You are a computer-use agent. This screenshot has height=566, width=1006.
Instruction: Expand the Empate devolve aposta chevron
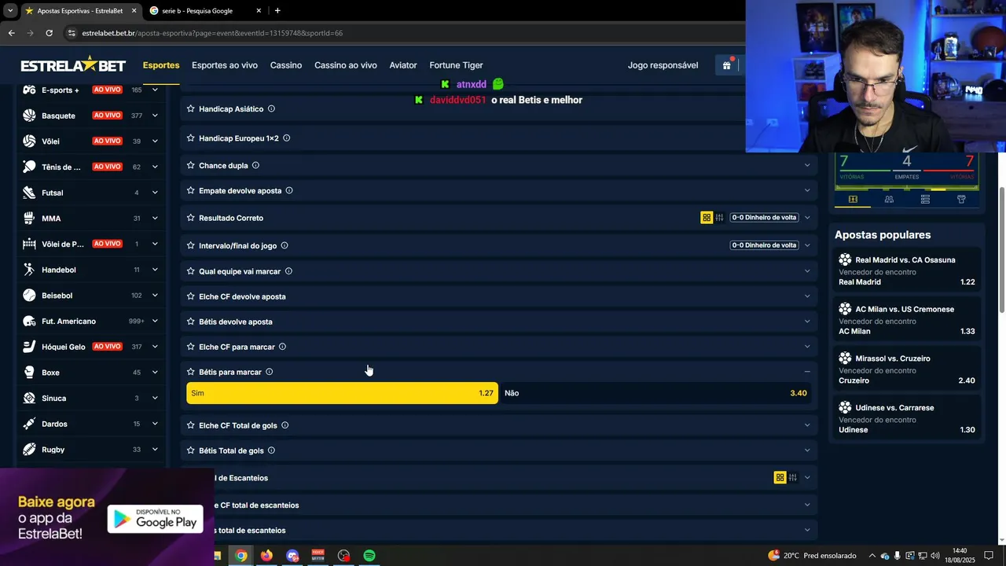coord(807,190)
